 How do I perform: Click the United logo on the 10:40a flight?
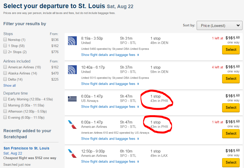(x=72, y=70)
